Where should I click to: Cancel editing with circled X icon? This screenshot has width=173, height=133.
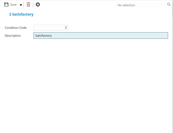38,5
